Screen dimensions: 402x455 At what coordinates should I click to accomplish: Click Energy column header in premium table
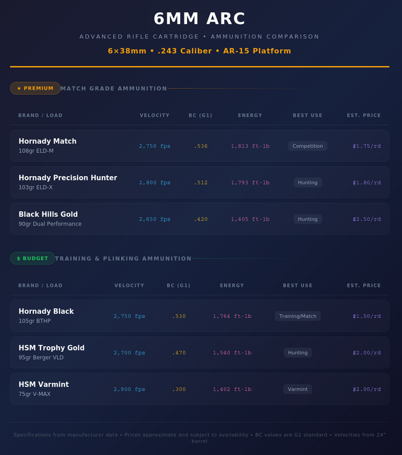(250, 115)
